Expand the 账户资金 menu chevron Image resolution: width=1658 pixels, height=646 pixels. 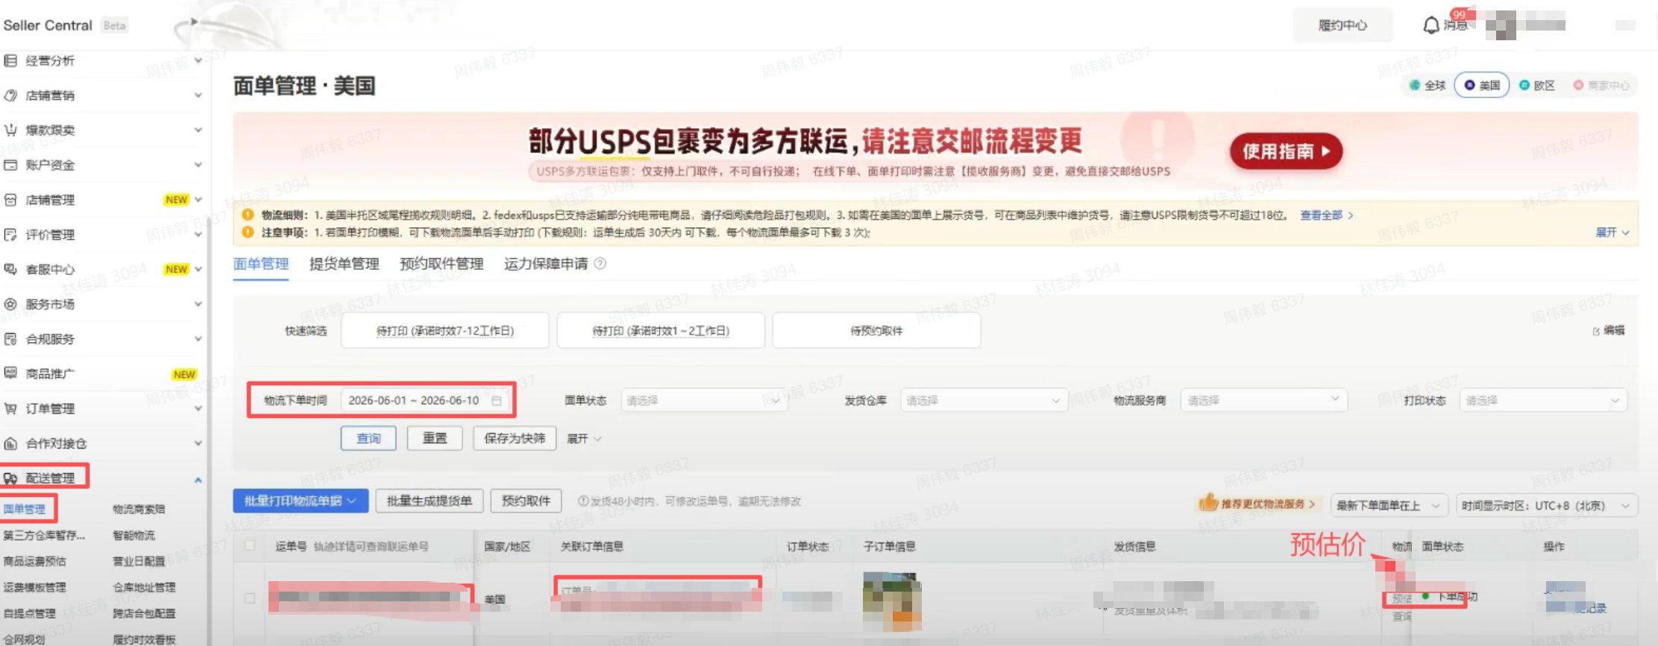198,165
